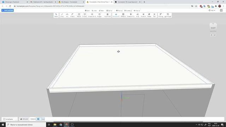Open File Explorer from the taskbar
The width and height of the screenshot is (226, 127).
pyautogui.click(x=55, y=125)
